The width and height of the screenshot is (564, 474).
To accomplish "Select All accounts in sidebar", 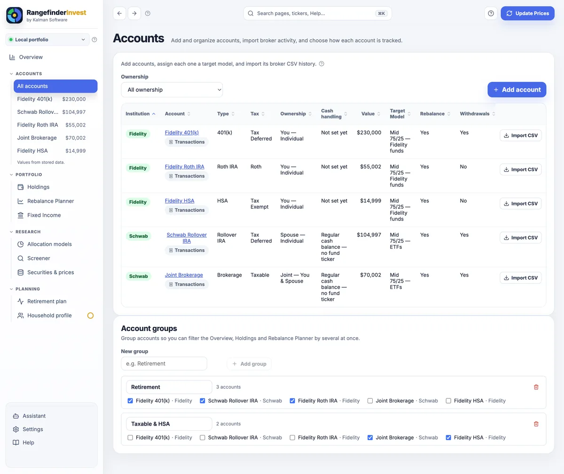I will pos(55,86).
